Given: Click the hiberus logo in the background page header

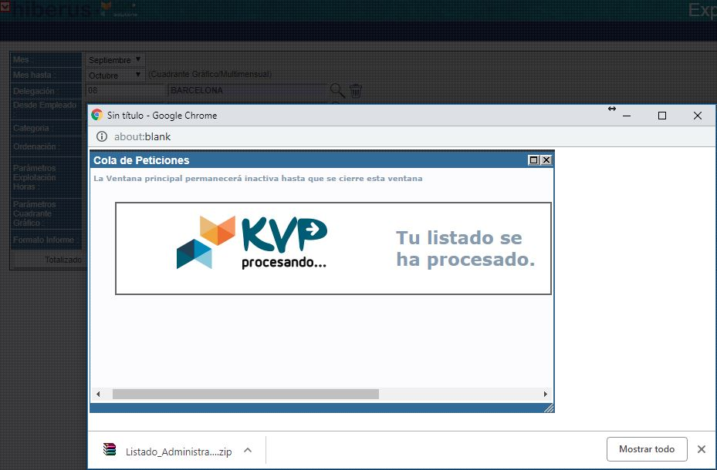Looking at the screenshot, I should [51, 9].
